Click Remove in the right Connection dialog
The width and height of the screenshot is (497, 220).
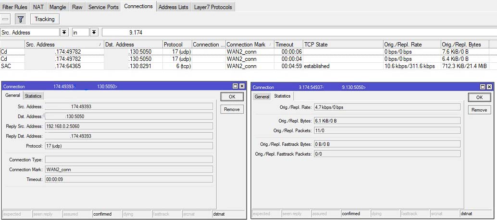click(479, 110)
